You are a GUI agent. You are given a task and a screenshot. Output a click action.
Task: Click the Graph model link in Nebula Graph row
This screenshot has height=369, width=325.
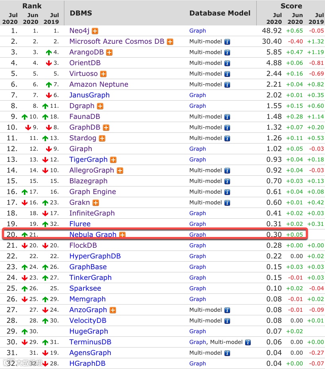pyautogui.click(x=197, y=235)
